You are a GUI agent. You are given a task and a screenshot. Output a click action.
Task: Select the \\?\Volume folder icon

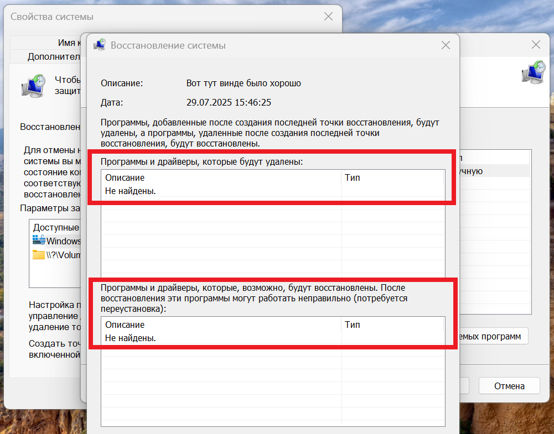tap(39, 255)
